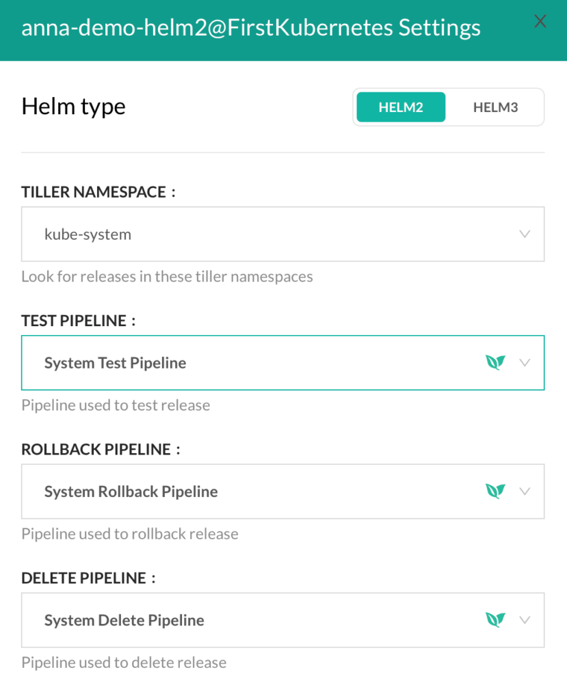Click the leaf icon in Test Pipeline field
The width and height of the screenshot is (567, 700).
tap(495, 362)
